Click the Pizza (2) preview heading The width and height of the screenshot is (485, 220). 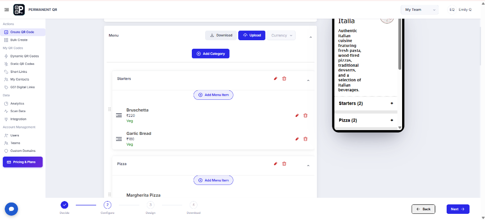(x=348, y=120)
